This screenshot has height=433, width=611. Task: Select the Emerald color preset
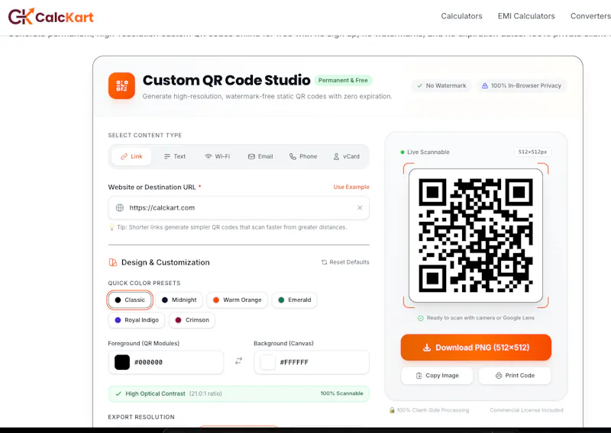(x=294, y=300)
